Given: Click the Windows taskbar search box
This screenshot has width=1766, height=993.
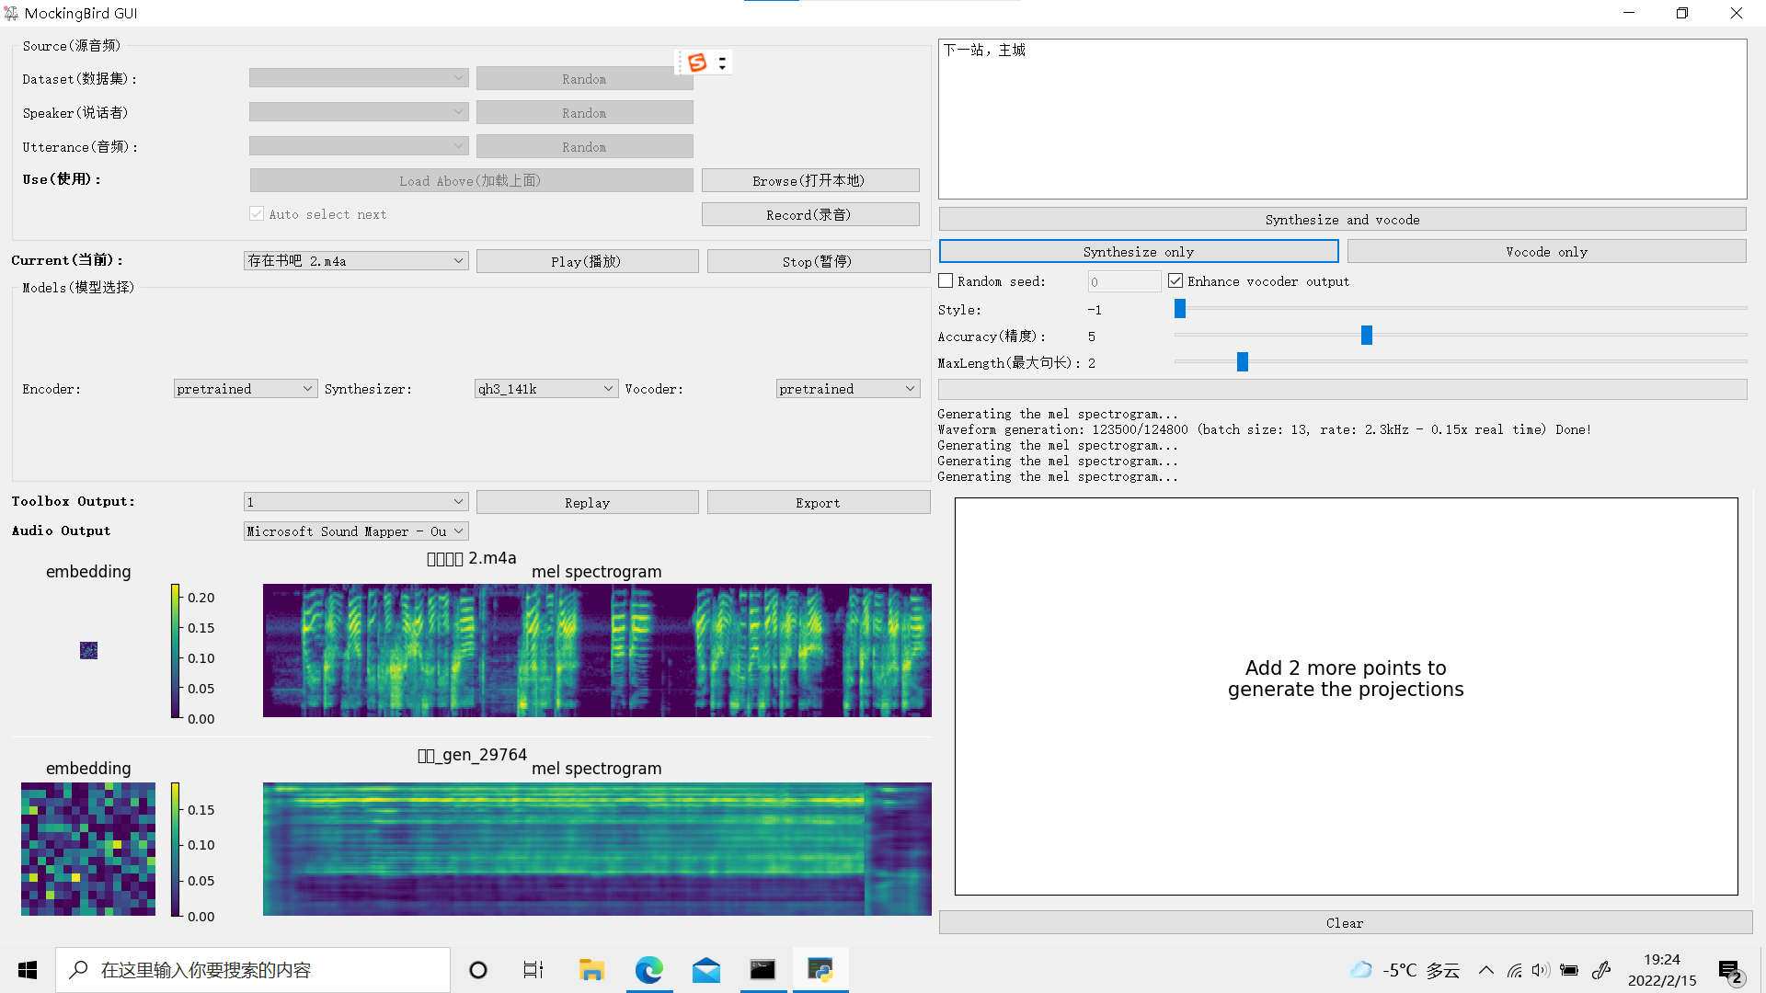Looking at the screenshot, I should (253, 970).
